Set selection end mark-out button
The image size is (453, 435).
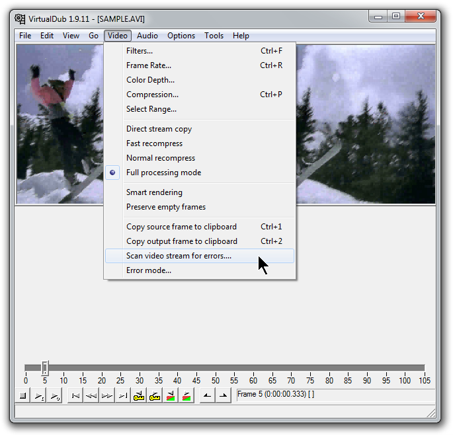pyautogui.click(x=223, y=396)
